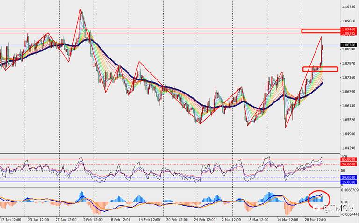Screen dimensions: 359x223
Task: Click the 1.04900 price axis label
Action: 349,134
